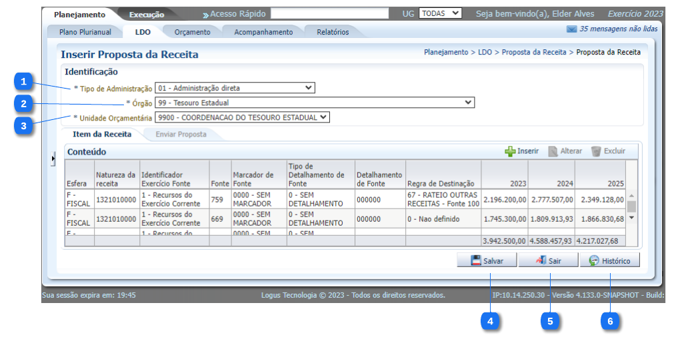Switch to the Execução tab
Viewport: 674px width, 347px height.
click(x=147, y=14)
